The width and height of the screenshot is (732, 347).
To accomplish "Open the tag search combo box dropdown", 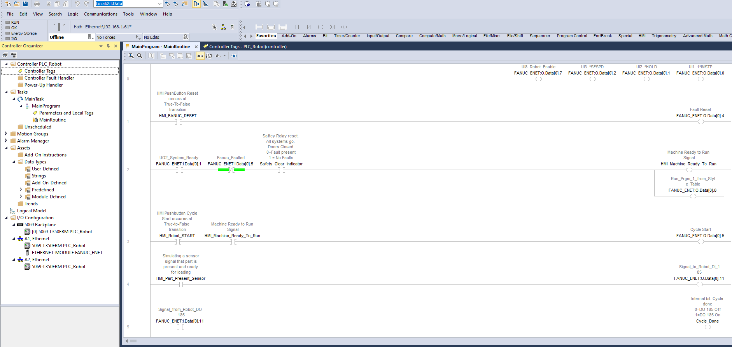I will [159, 4].
